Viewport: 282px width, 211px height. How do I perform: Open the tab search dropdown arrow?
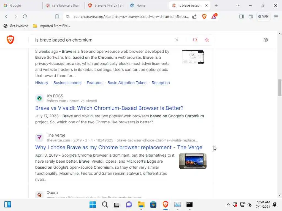point(238,5)
